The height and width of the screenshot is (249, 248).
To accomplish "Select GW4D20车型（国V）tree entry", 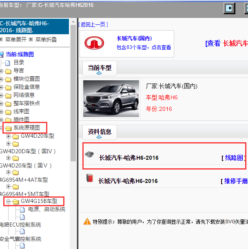I will pos(26,165).
